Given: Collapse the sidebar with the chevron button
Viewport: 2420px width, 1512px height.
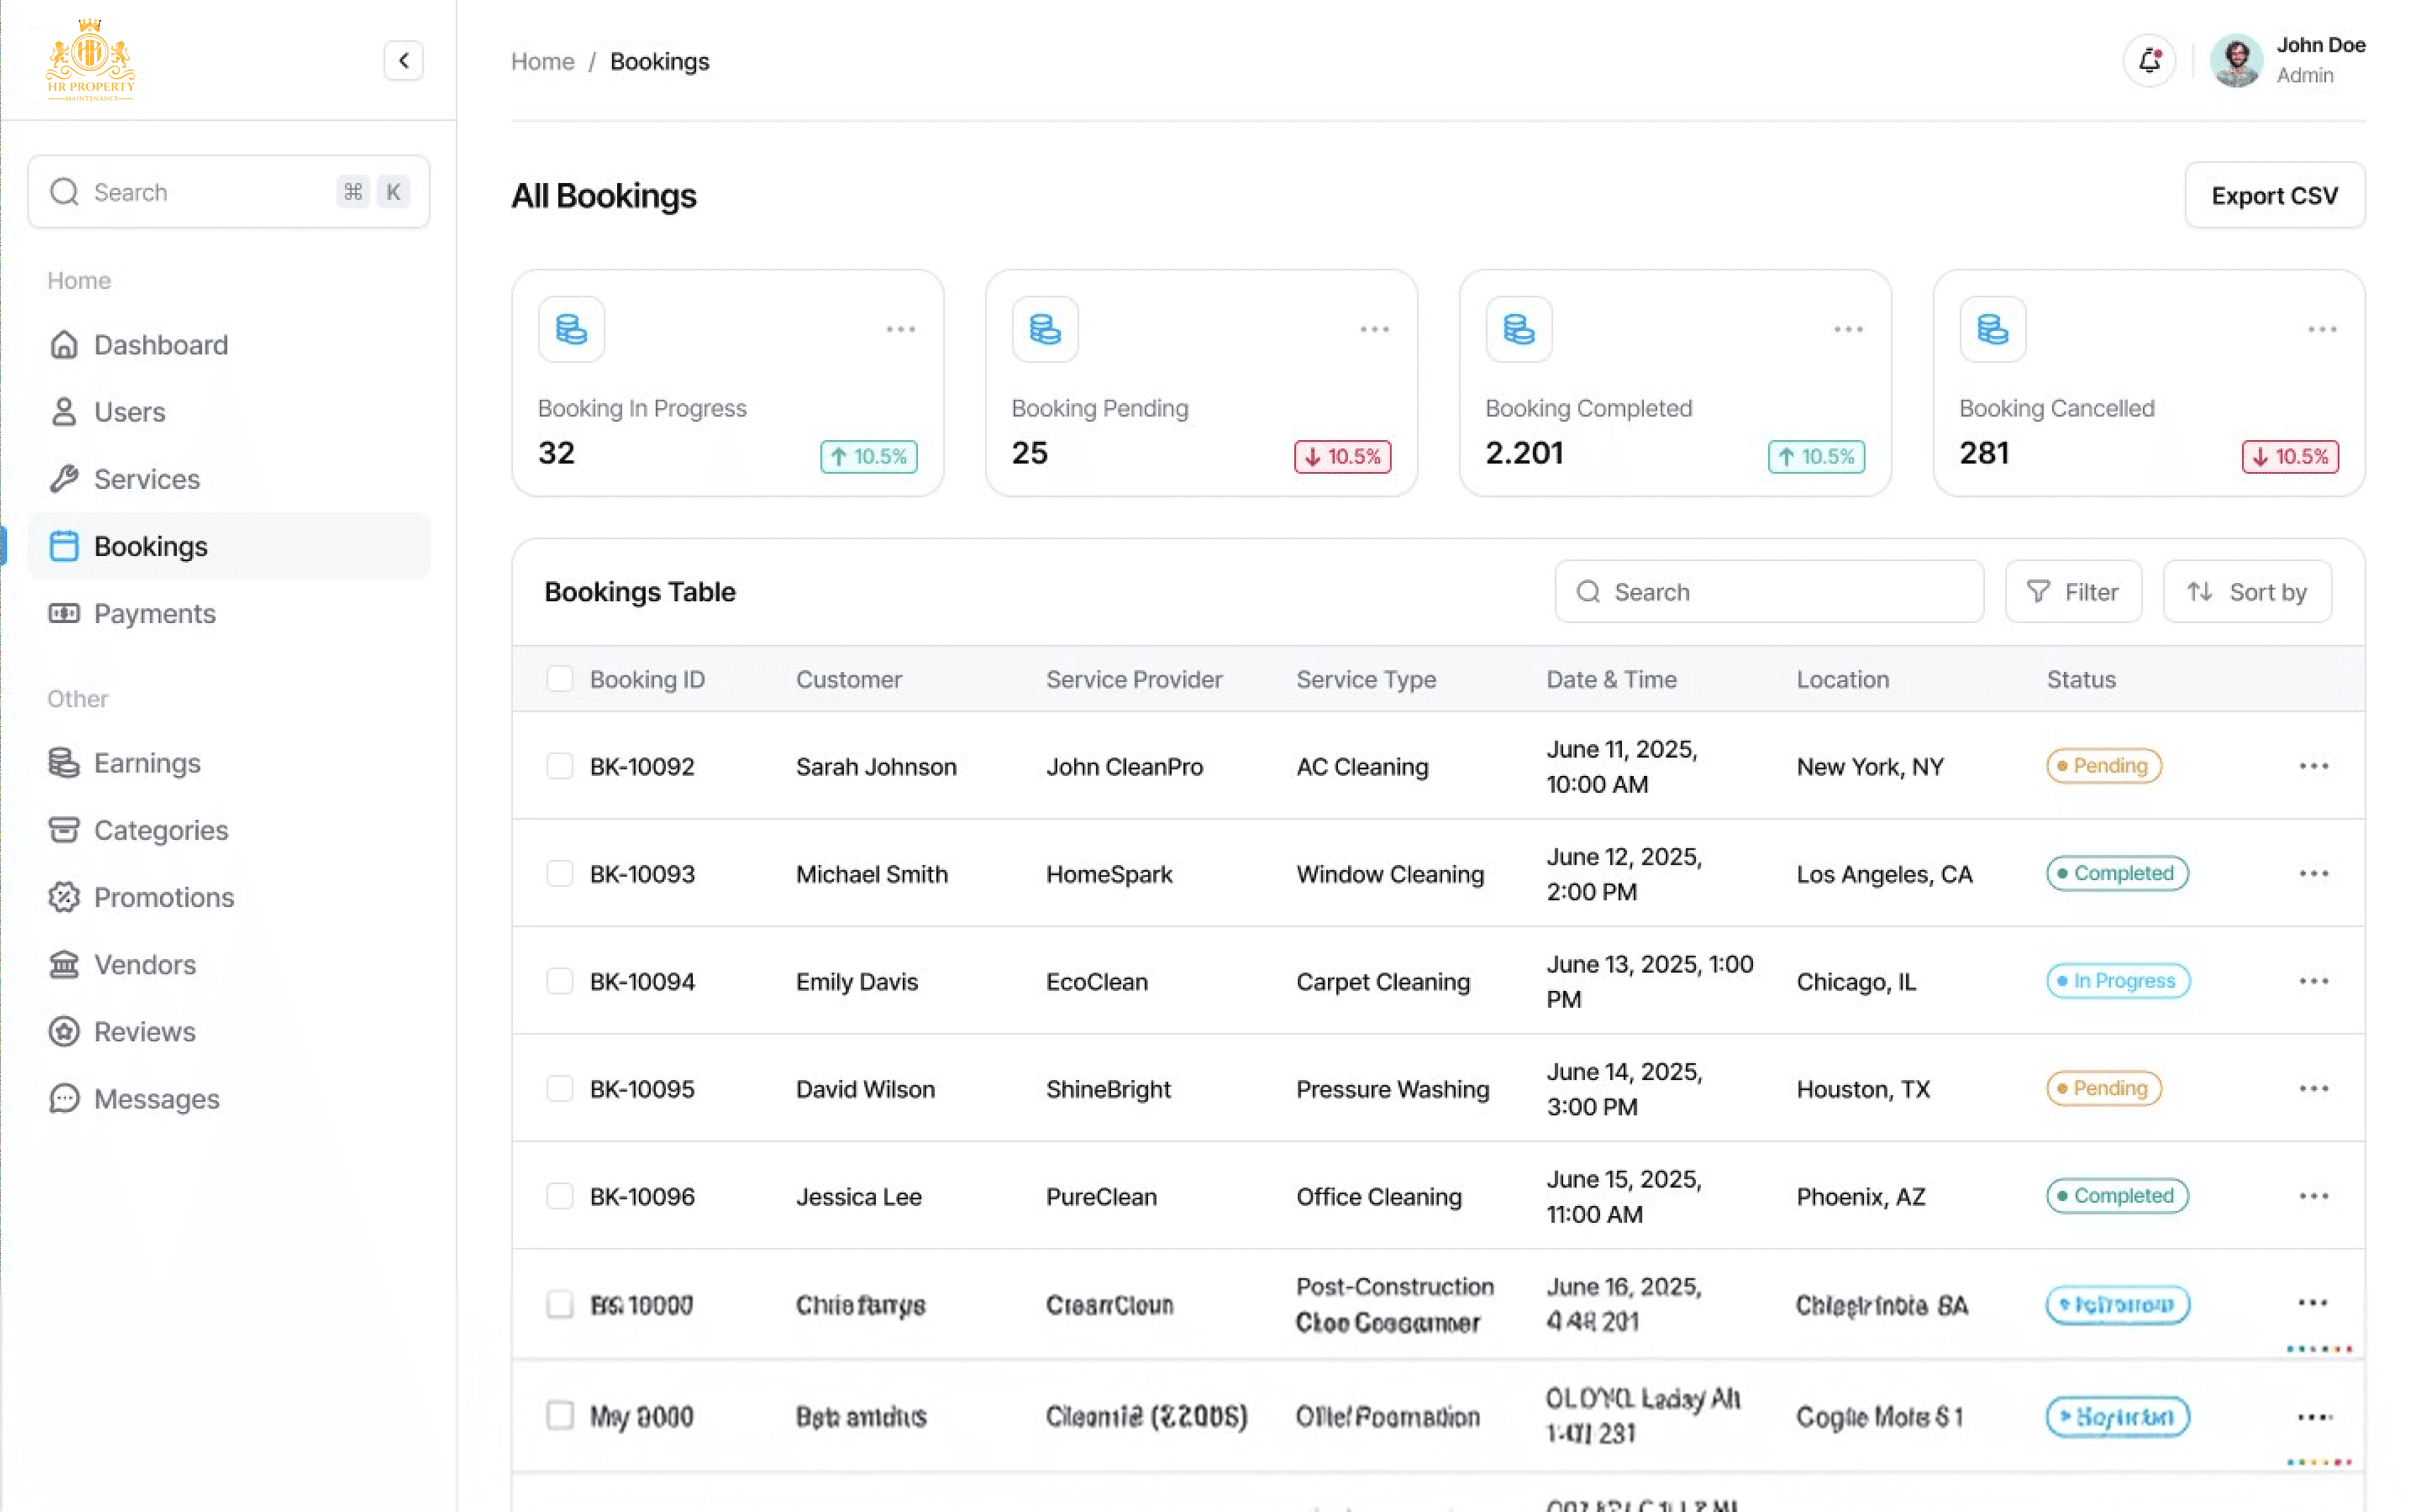Looking at the screenshot, I should point(403,61).
